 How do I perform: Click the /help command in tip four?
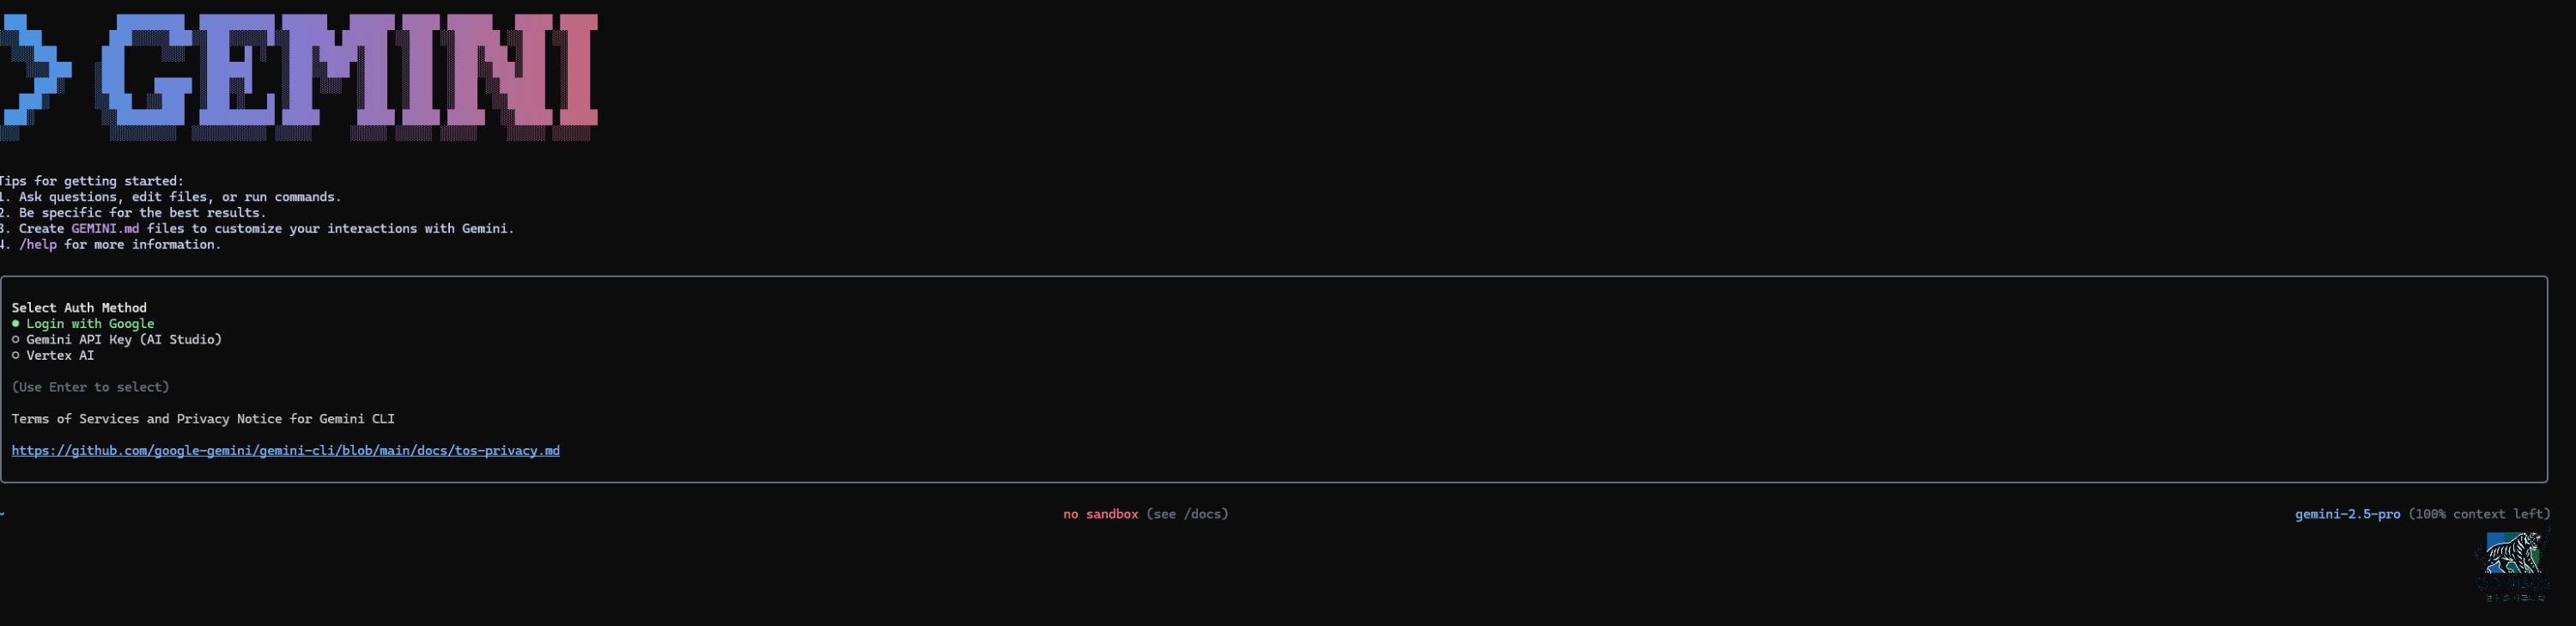click(38, 245)
